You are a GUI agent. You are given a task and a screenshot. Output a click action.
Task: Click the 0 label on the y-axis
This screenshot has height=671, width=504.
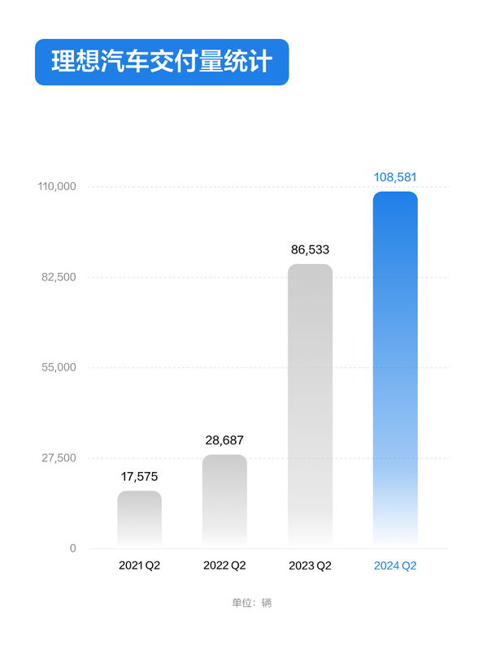(x=72, y=548)
